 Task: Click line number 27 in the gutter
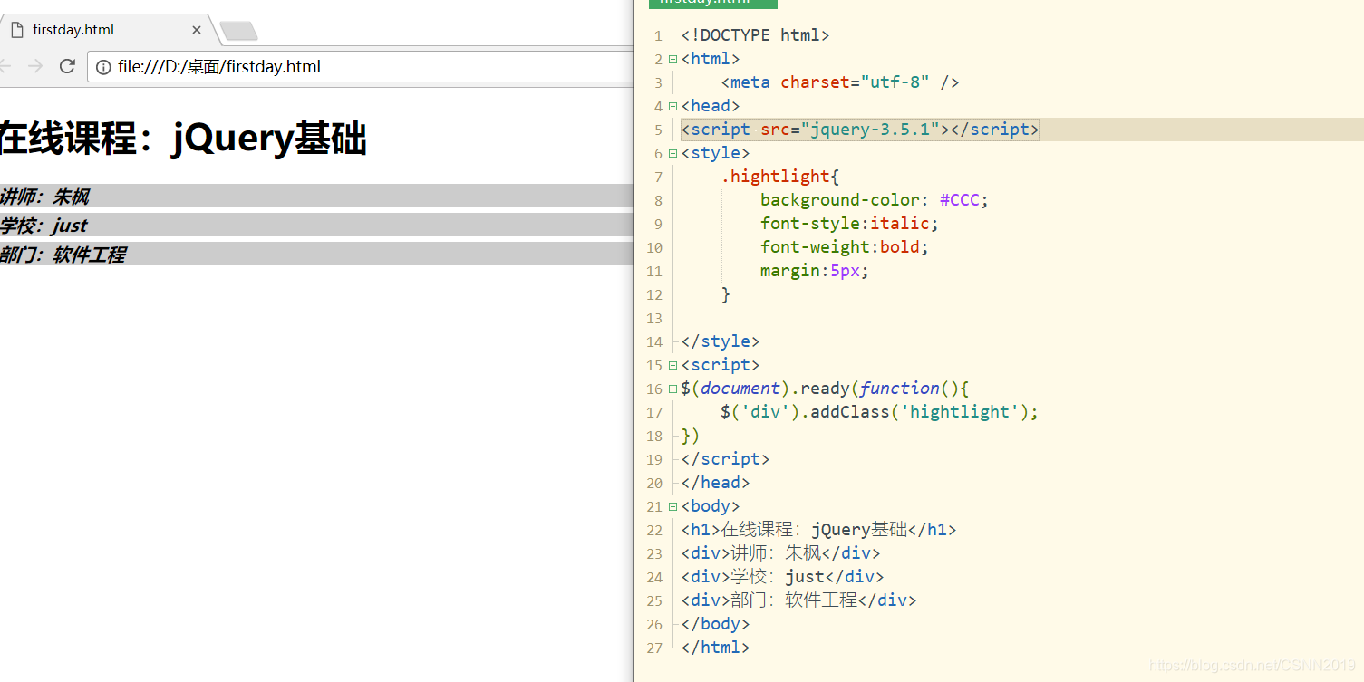point(654,648)
